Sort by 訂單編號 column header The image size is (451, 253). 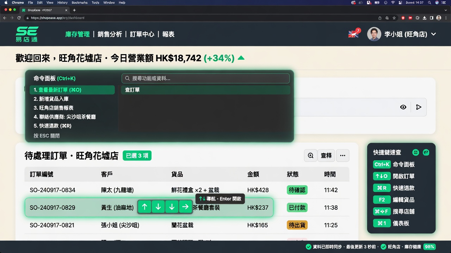(x=42, y=174)
